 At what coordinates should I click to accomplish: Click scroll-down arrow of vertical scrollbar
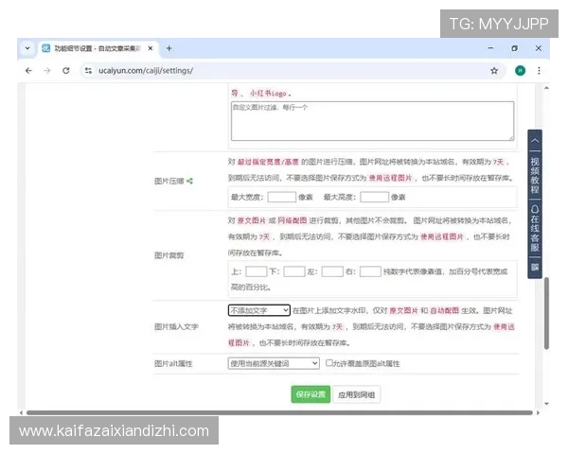546,404
